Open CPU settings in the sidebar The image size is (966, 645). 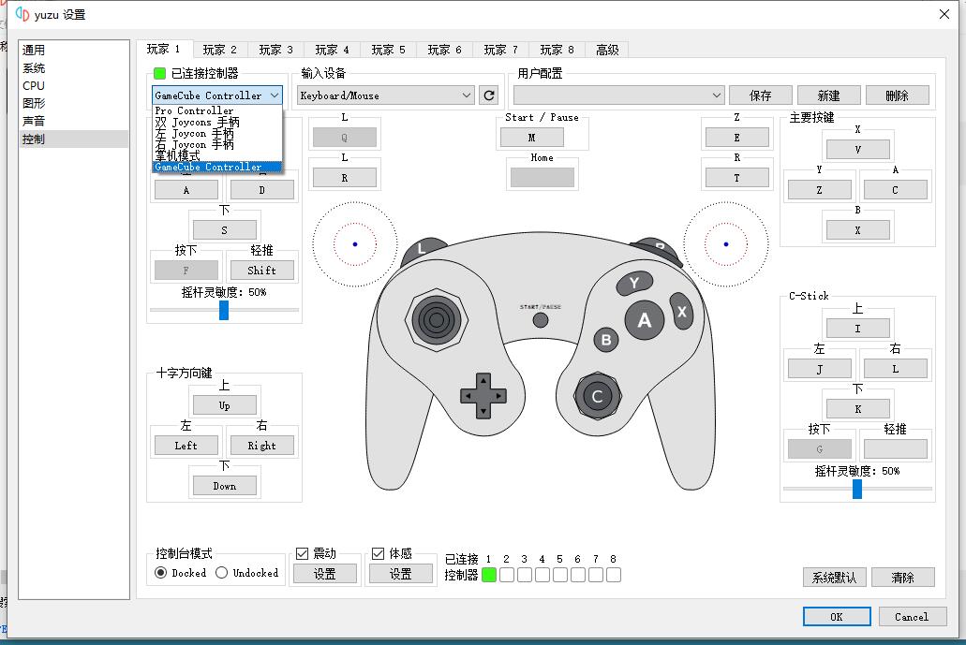(x=74, y=85)
